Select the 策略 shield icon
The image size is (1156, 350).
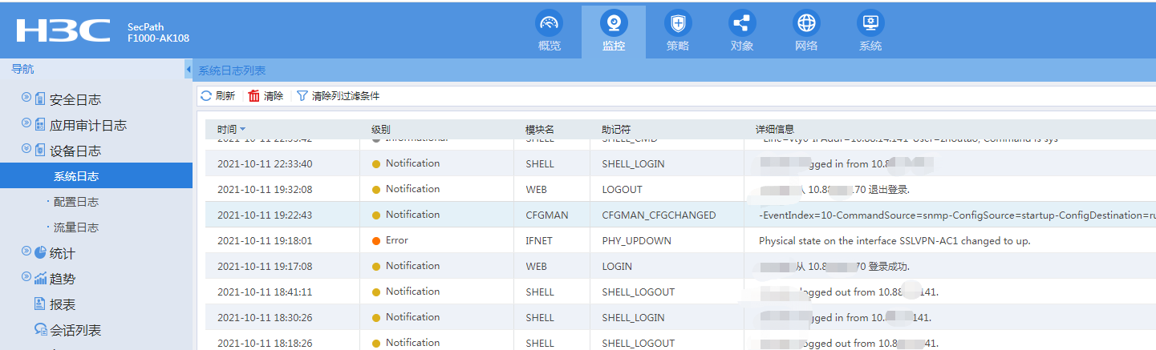pyautogui.click(x=677, y=23)
